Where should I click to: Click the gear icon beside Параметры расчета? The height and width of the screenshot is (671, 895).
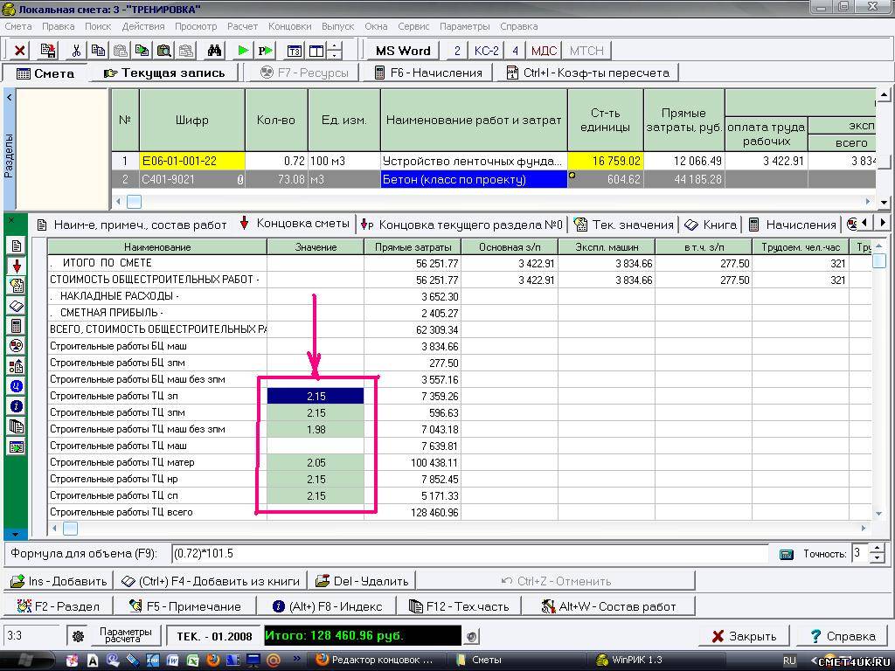tap(78, 636)
